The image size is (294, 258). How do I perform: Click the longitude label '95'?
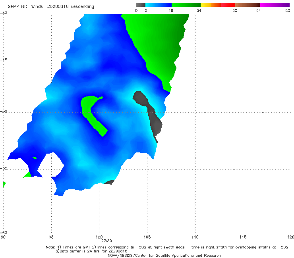(x=51, y=237)
